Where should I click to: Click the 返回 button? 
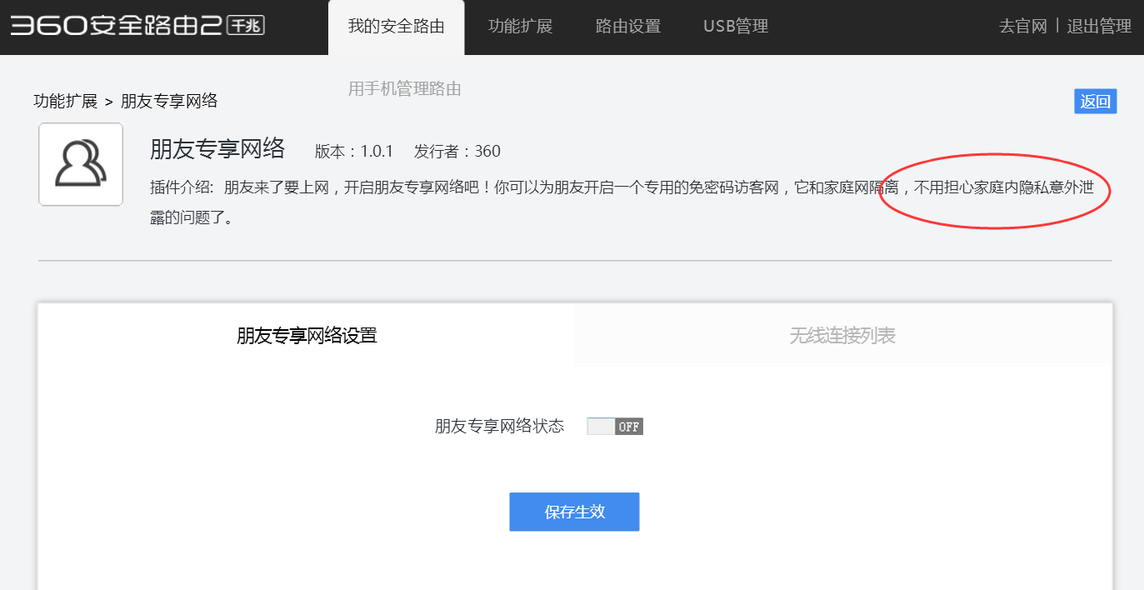click(1096, 102)
